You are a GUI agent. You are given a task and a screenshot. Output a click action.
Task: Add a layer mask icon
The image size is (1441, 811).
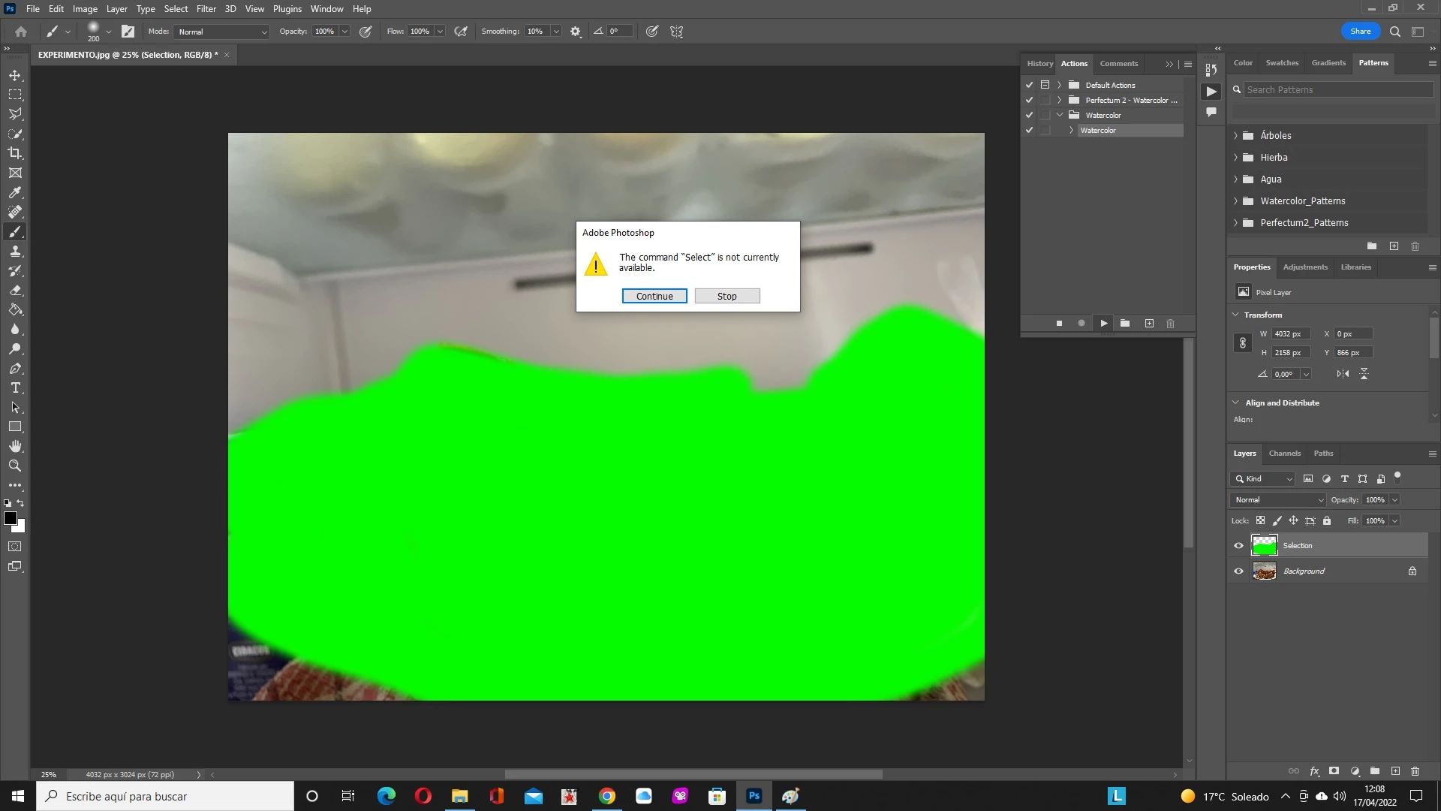click(1334, 771)
